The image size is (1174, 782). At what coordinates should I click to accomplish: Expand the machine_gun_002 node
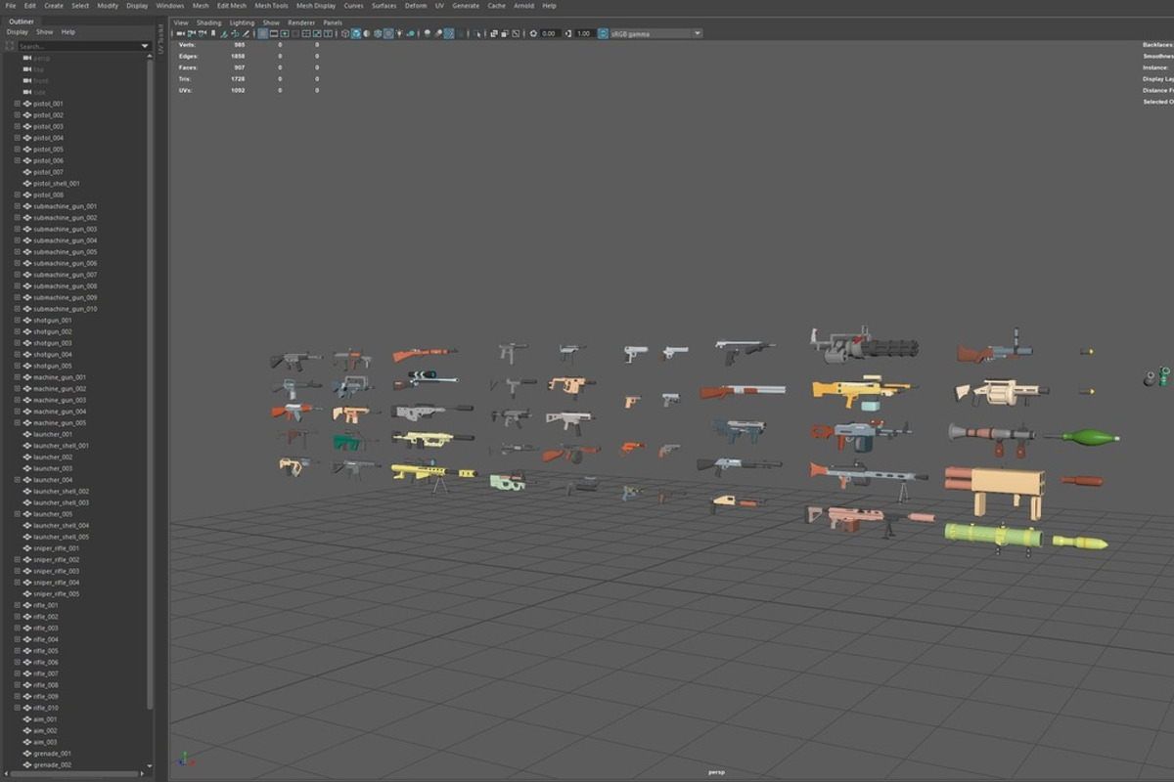tap(17, 388)
